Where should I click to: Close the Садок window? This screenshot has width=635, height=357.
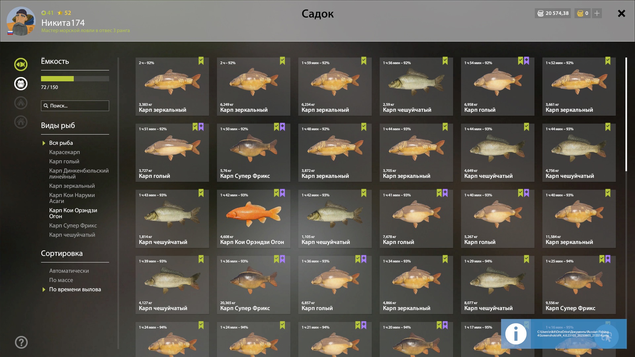click(x=621, y=13)
